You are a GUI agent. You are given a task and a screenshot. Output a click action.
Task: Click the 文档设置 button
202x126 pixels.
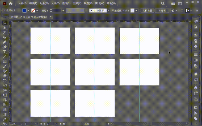pyautogui.click(x=147, y=11)
